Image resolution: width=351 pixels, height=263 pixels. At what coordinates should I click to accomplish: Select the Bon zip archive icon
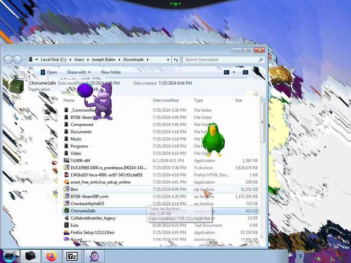click(x=66, y=189)
